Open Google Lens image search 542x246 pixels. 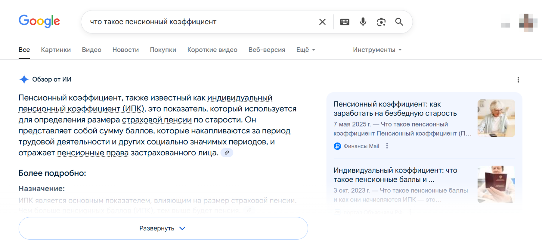pos(381,22)
